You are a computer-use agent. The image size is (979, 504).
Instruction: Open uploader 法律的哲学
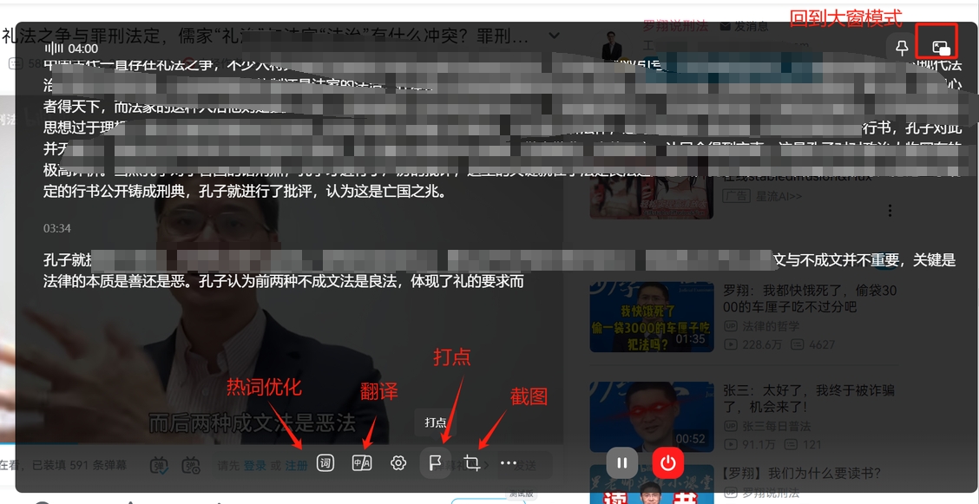pyautogui.click(x=771, y=326)
